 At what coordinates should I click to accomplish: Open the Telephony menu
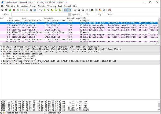[x=52, y=6]
